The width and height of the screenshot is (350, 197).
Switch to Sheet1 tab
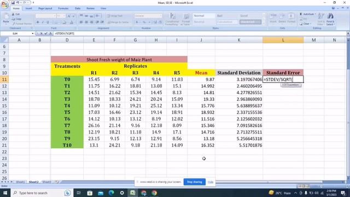click(x=20, y=182)
